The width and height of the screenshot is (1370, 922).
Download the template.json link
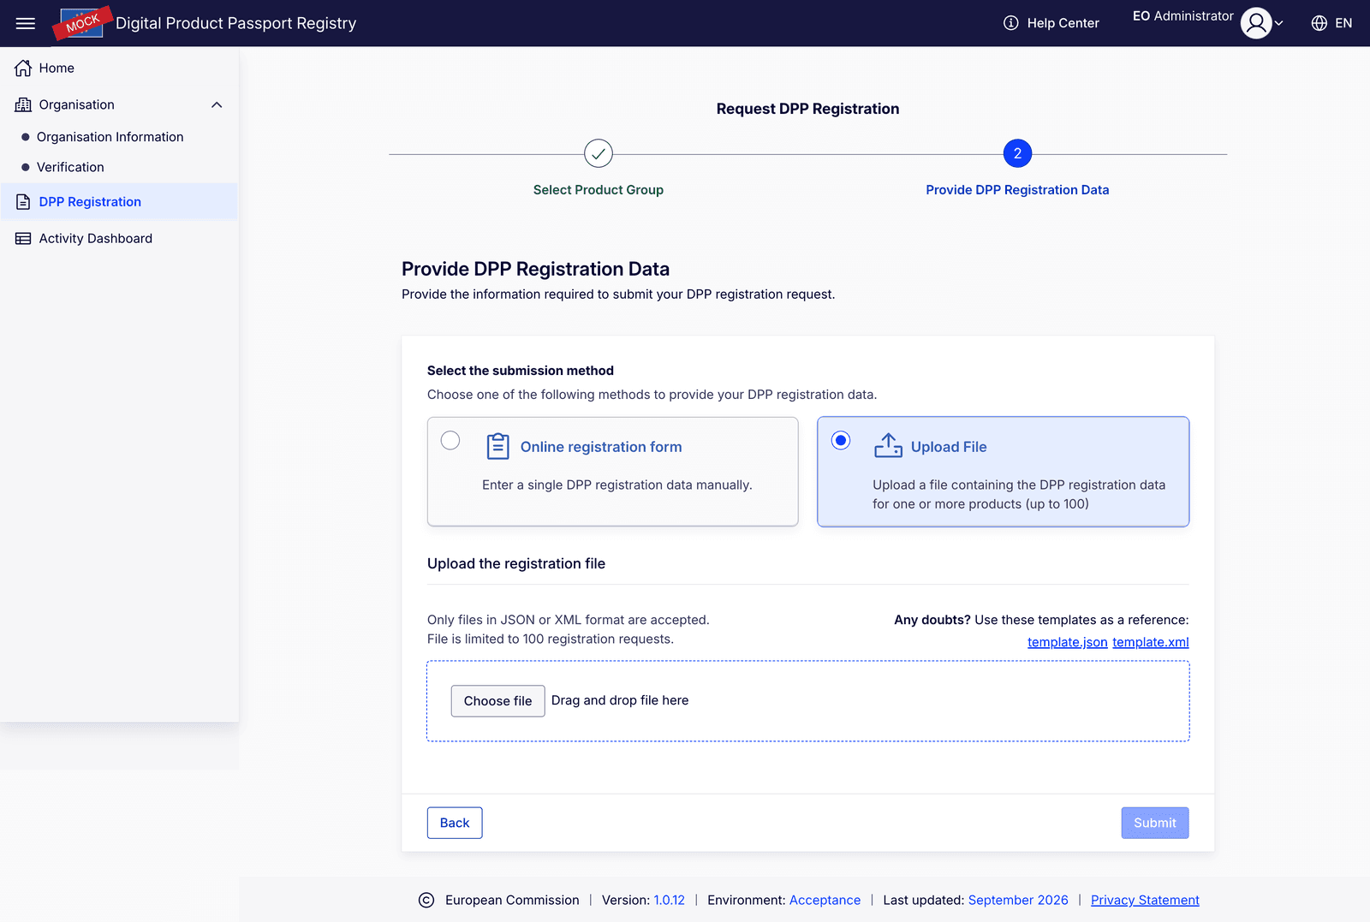(1067, 642)
